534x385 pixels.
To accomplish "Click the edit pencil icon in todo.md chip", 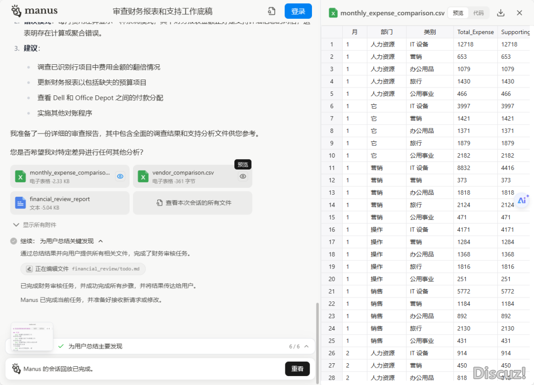I will pyautogui.click(x=29, y=269).
